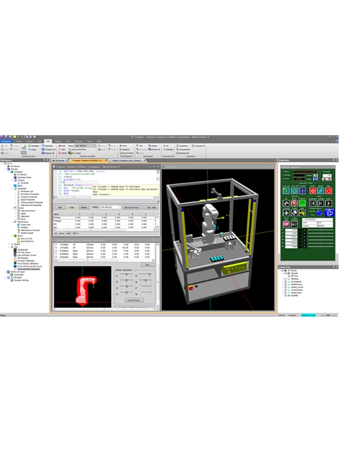Screen dimensions: 339x452
Task: Switch to the Collision Avoidance Area tab
Action: (127, 160)
